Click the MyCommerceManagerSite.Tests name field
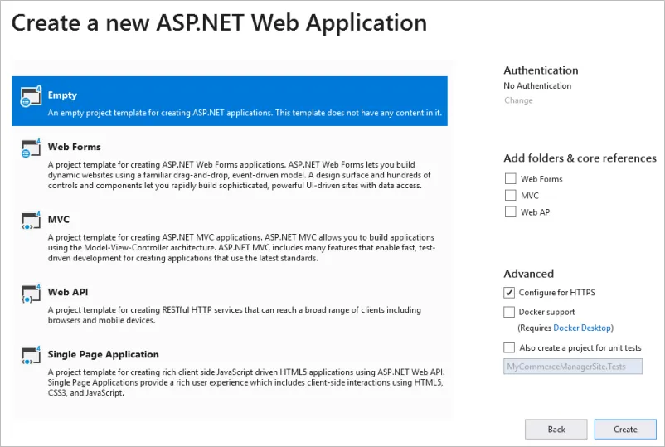This screenshot has width=665, height=447. pos(573,367)
